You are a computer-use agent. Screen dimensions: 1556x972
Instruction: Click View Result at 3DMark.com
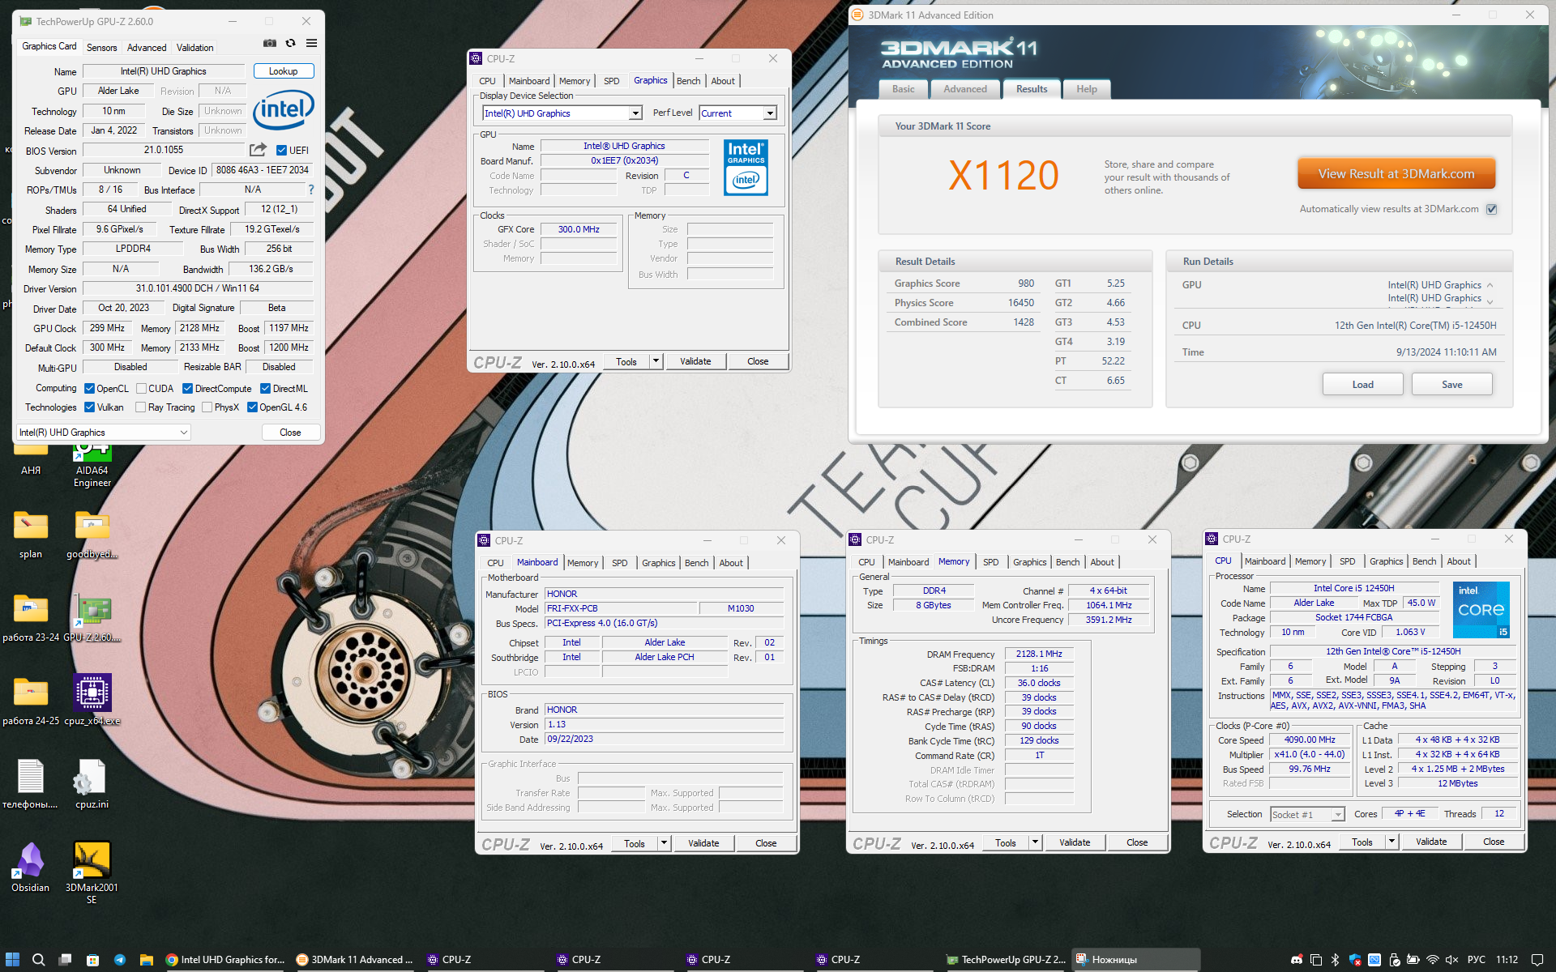(1396, 174)
